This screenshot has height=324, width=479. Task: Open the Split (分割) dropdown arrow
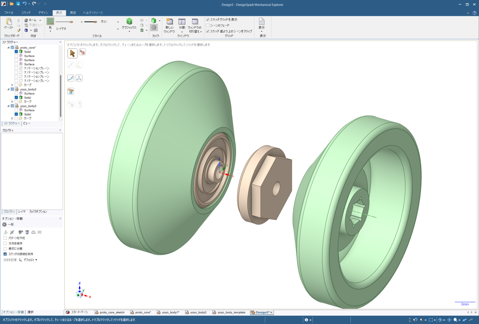coord(182,32)
